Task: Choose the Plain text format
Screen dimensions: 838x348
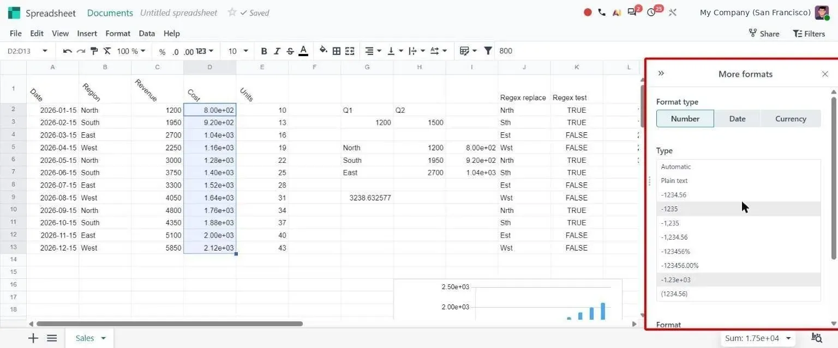Action: (739, 181)
